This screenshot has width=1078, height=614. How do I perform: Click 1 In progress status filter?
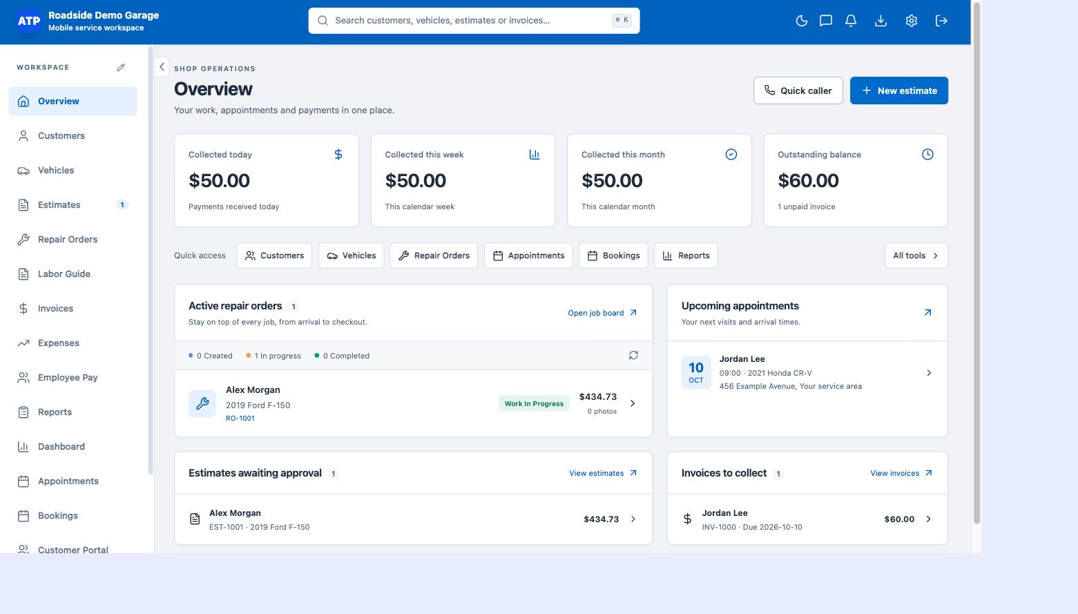pos(273,356)
